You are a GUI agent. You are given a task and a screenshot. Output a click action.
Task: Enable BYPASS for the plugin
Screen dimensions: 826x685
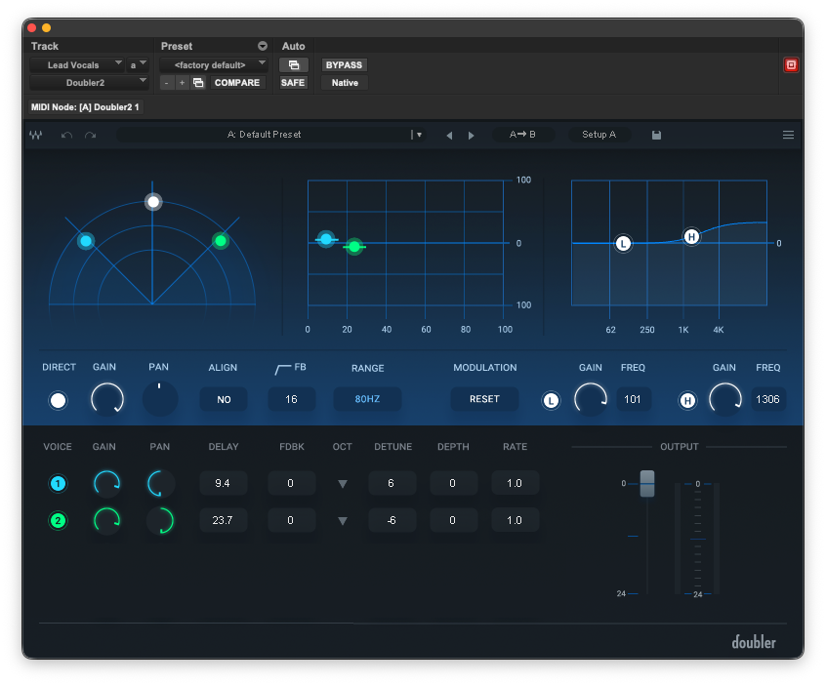coord(343,64)
